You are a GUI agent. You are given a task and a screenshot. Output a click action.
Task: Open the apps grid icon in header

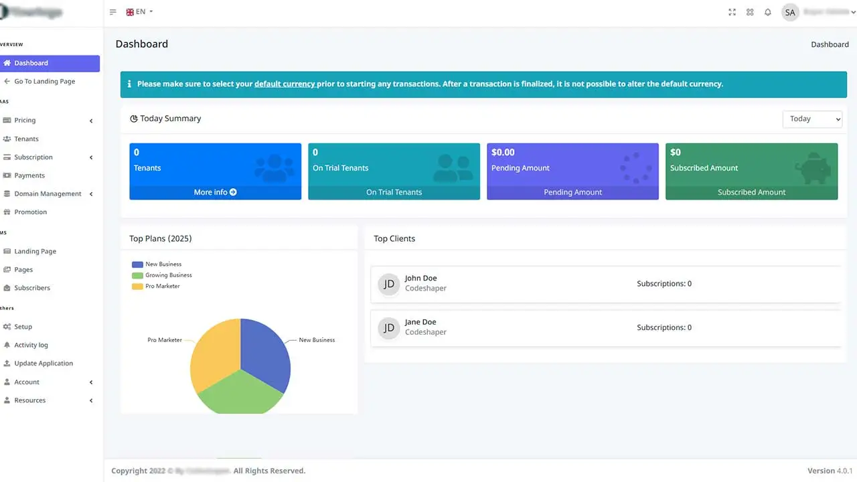(x=750, y=12)
